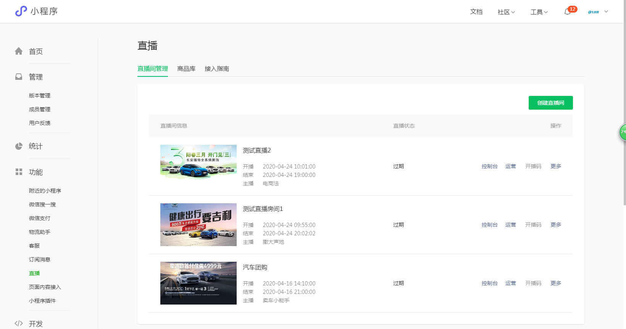Image resolution: width=626 pixels, height=329 pixels.
Task: Click the green floating badge at right edge
Action: pos(623,132)
